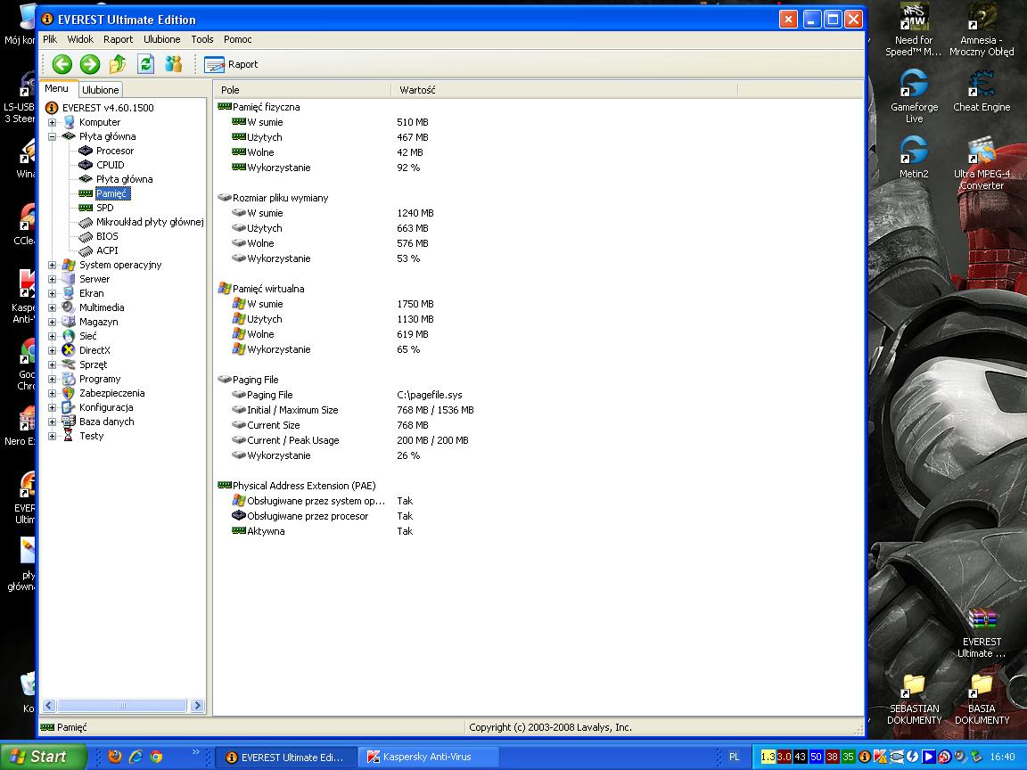Expand the DirectX tree node
Screen dimensions: 1027x770
52,350
